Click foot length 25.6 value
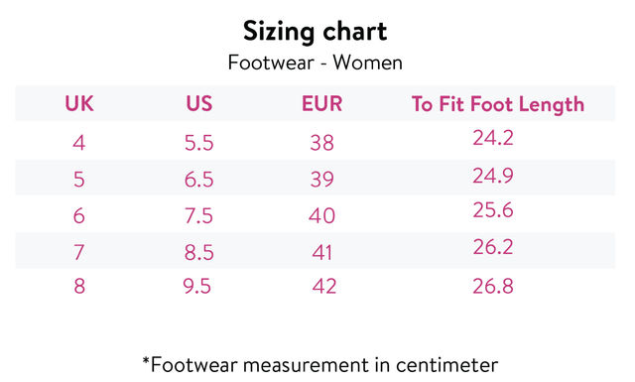Viewport: 635px width, 382px height. [x=493, y=209]
